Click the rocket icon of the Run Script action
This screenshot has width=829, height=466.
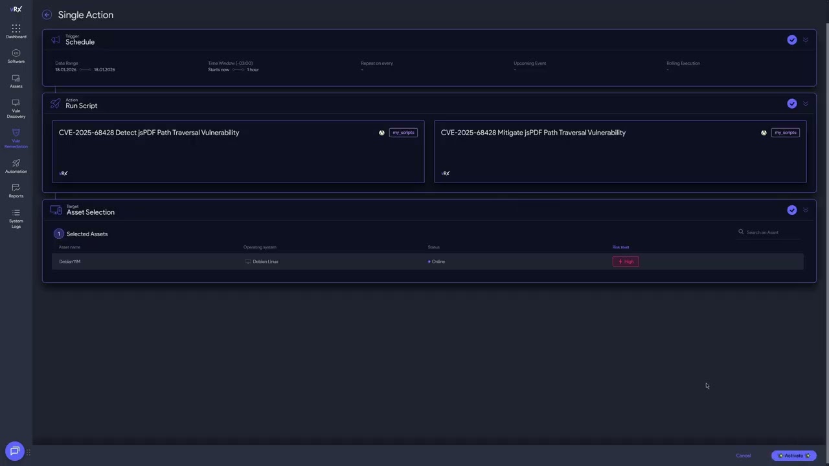[55, 104]
